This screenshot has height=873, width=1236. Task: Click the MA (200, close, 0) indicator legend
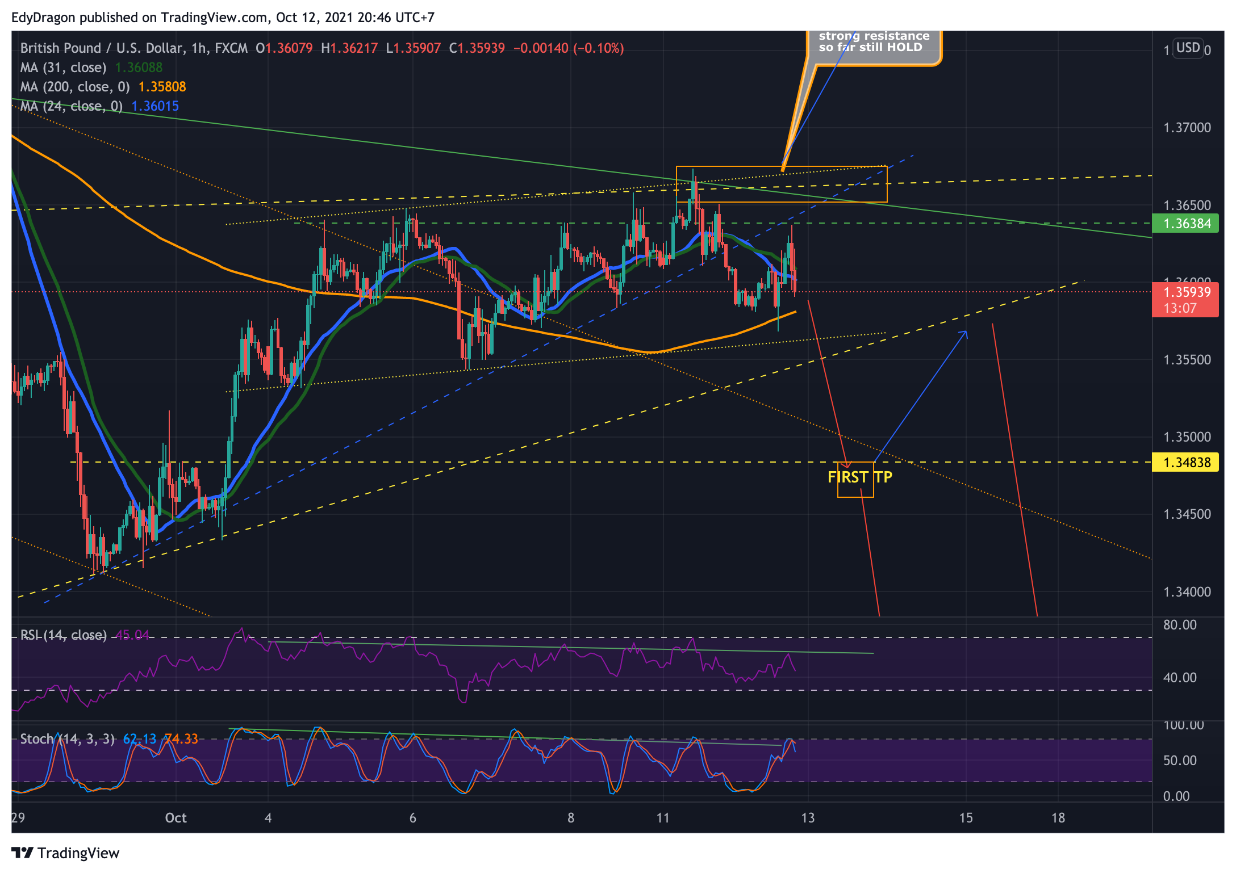coord(75,87)
